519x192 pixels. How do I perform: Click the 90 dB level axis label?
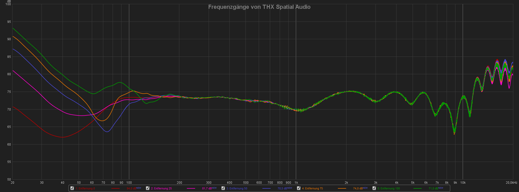[9, 39]
